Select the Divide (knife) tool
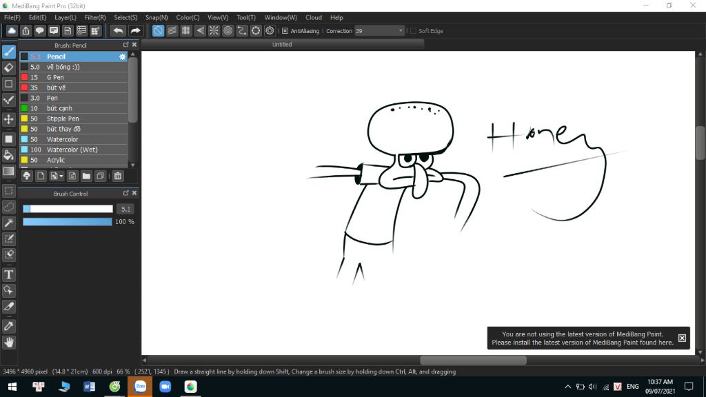Viewport: 706px width, 397px height. [x=8, y=307]
